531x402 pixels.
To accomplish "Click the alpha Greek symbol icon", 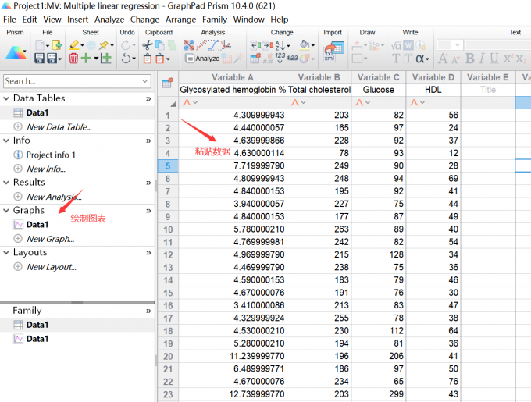I will tap(420, 59).
